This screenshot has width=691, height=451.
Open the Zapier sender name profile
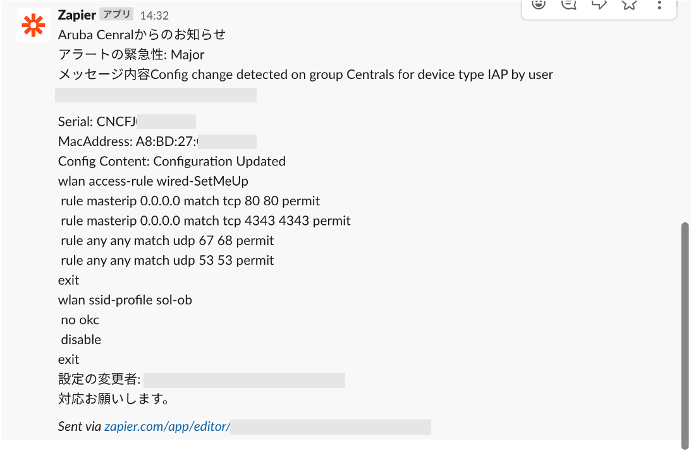coord(76,15)
